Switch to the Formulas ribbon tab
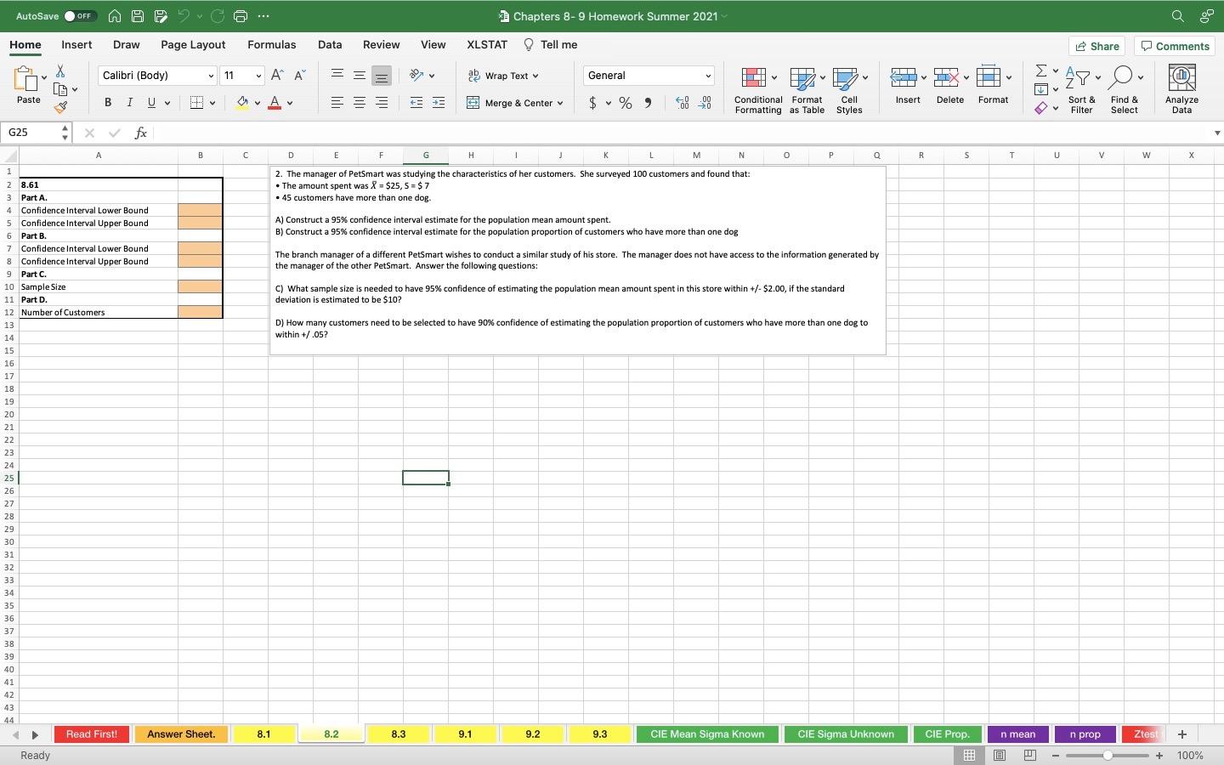This screenshot has width=1224, height=765. click(x=271, y=44)
